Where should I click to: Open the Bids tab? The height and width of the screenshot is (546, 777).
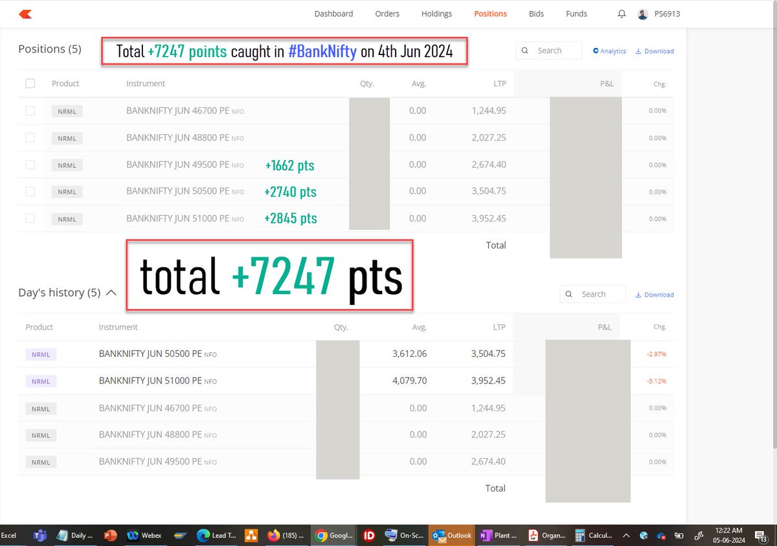(536, 14)
